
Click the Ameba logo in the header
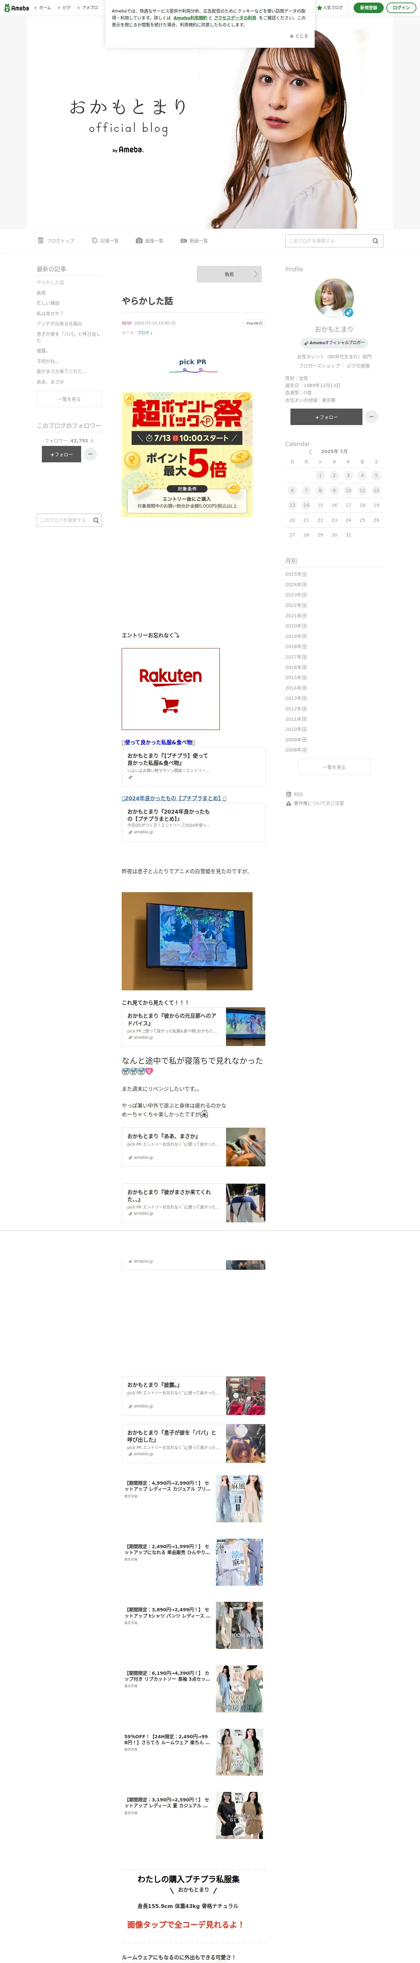pos(17,8)
